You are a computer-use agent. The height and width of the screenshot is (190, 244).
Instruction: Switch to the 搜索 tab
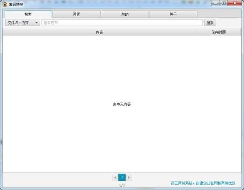tap(28, 14)
